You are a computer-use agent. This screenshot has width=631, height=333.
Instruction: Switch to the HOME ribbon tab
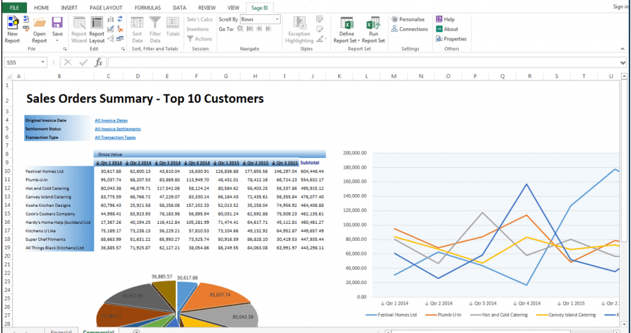pyautogui.click(x=41, y=8)
